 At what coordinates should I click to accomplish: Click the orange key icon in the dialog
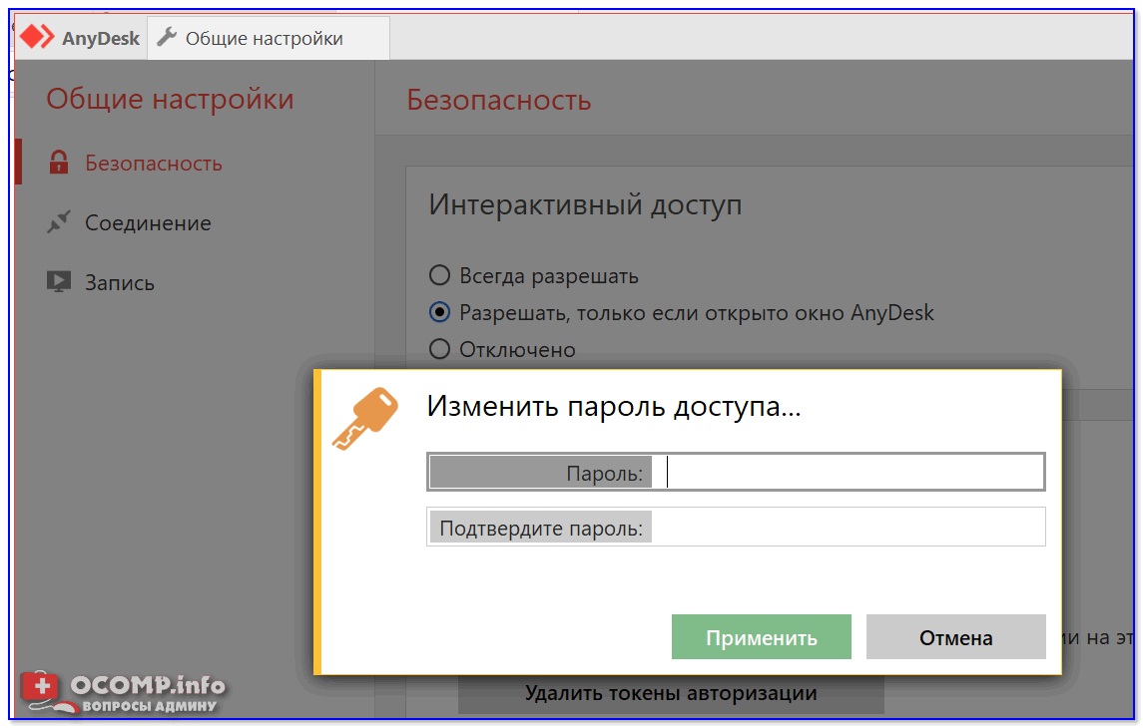(x=363, y=419)
